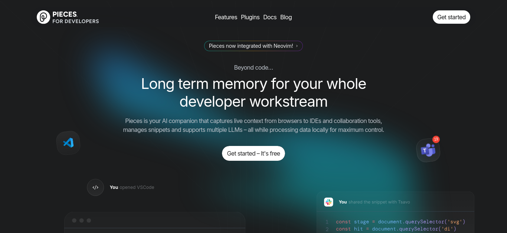Click code line beginning 'const hit'
This screenshot has height=233, width=507.
tap(396, 229)
